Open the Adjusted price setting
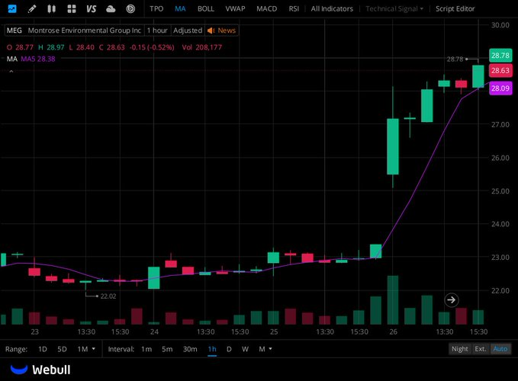 tap(188, 30)
